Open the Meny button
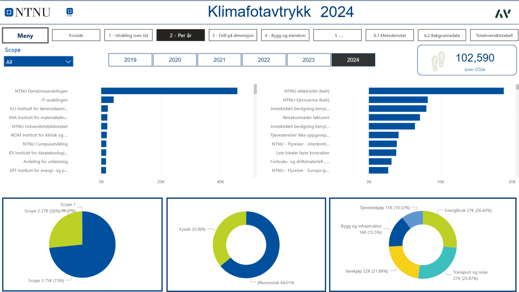The height and width of the screenshot is (292, 519). 25,35
